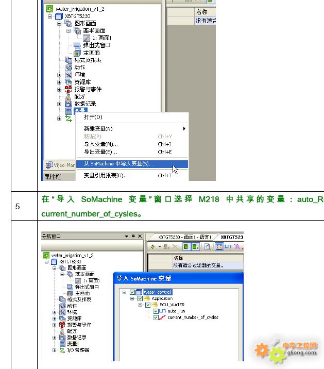324x369 pixels.
Task: Open the 导航窗口 panel dropdown arrow
Action: click(x=127, y=236)
